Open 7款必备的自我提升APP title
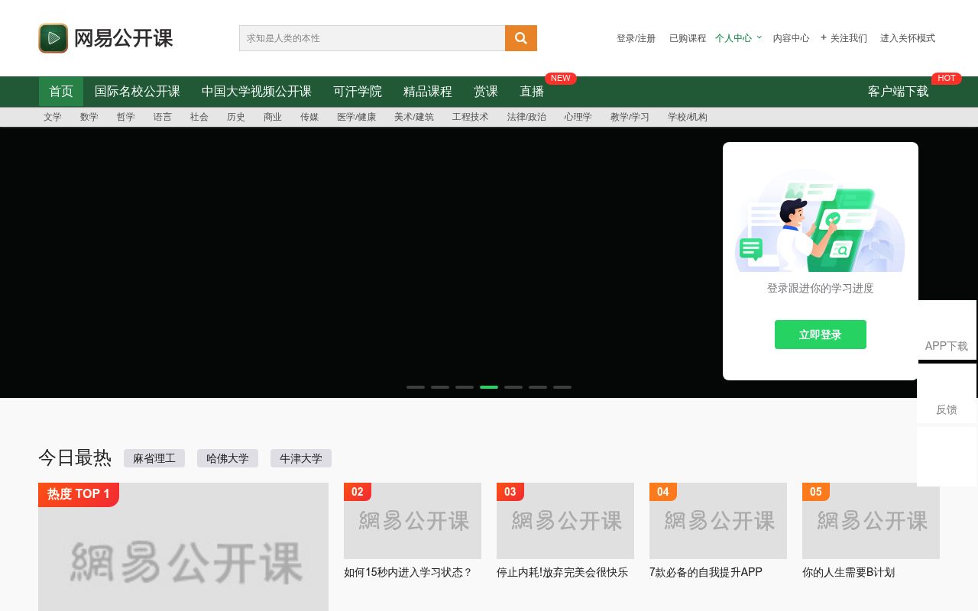The width and height of the screenshot is (978, 611). (x=706, y=572)
